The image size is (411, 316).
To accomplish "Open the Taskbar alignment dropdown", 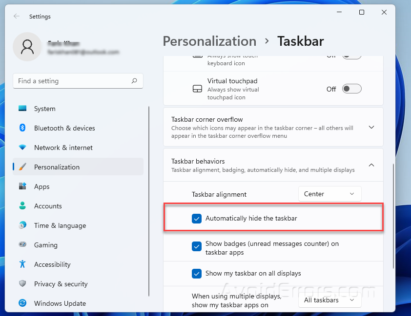I will tap(329, 194).
